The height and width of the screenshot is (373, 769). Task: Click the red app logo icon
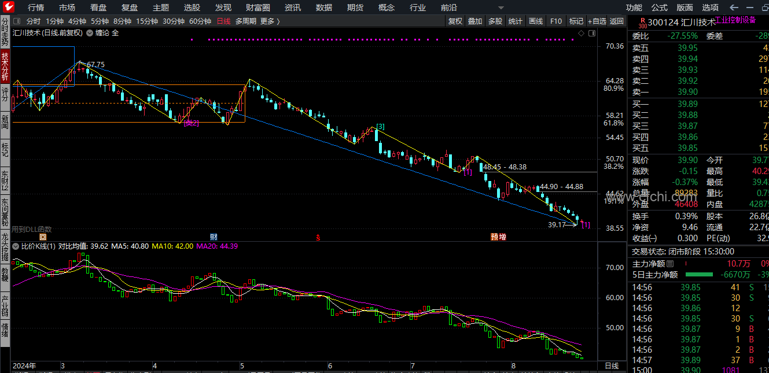pos(9,7)
